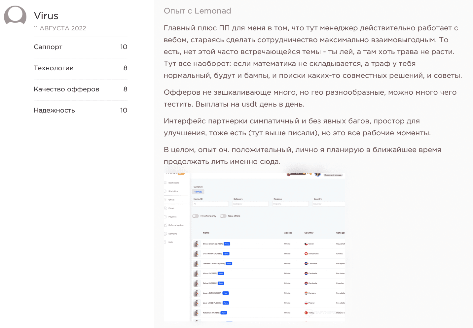Click the Referral system sidebar icon
Viewport: 473px width, 328px height.
coord(165,225)
